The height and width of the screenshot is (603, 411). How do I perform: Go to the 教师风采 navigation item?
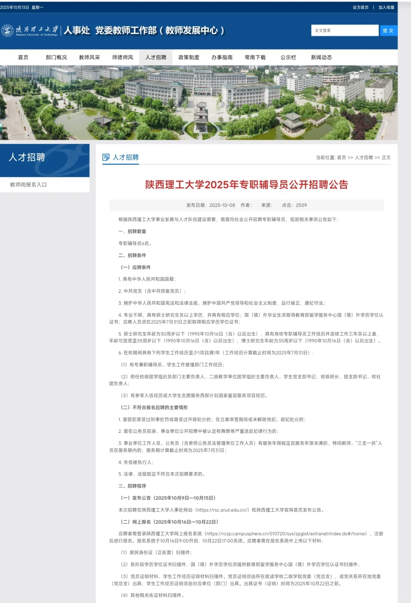pyautogui.click(x=89, y=57)
